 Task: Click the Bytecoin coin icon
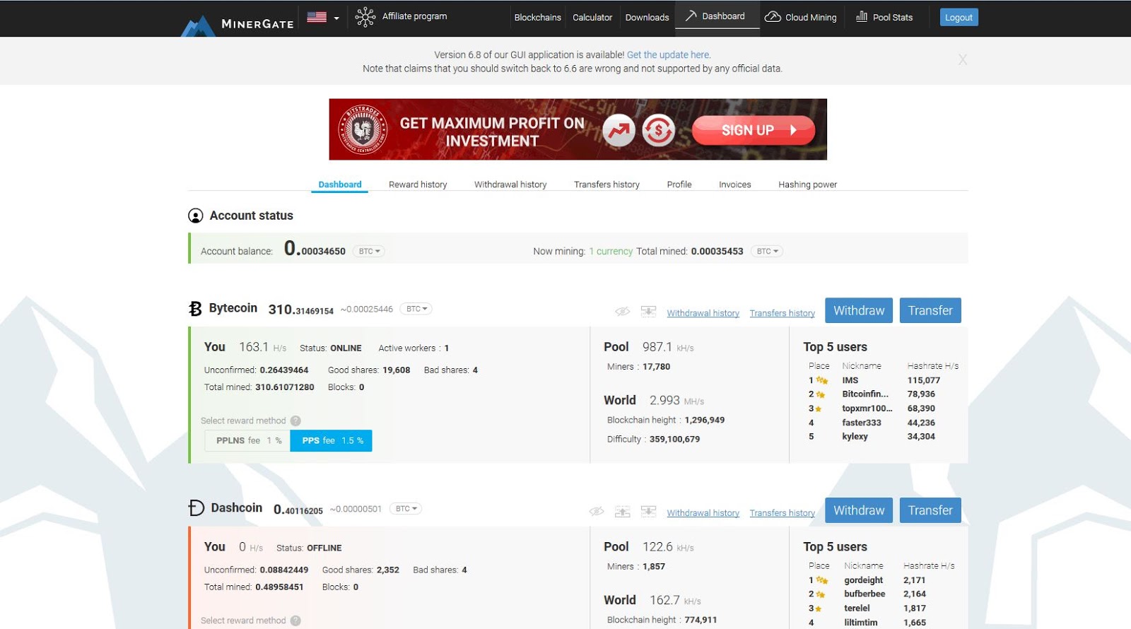tap(196, 309)
